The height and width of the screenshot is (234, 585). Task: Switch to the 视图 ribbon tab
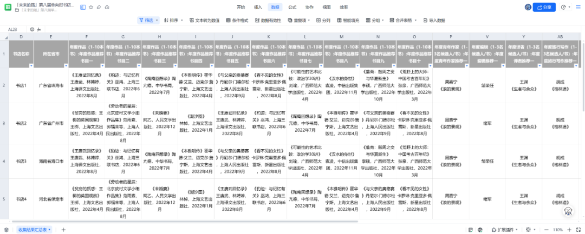click(x=327, y=7)
